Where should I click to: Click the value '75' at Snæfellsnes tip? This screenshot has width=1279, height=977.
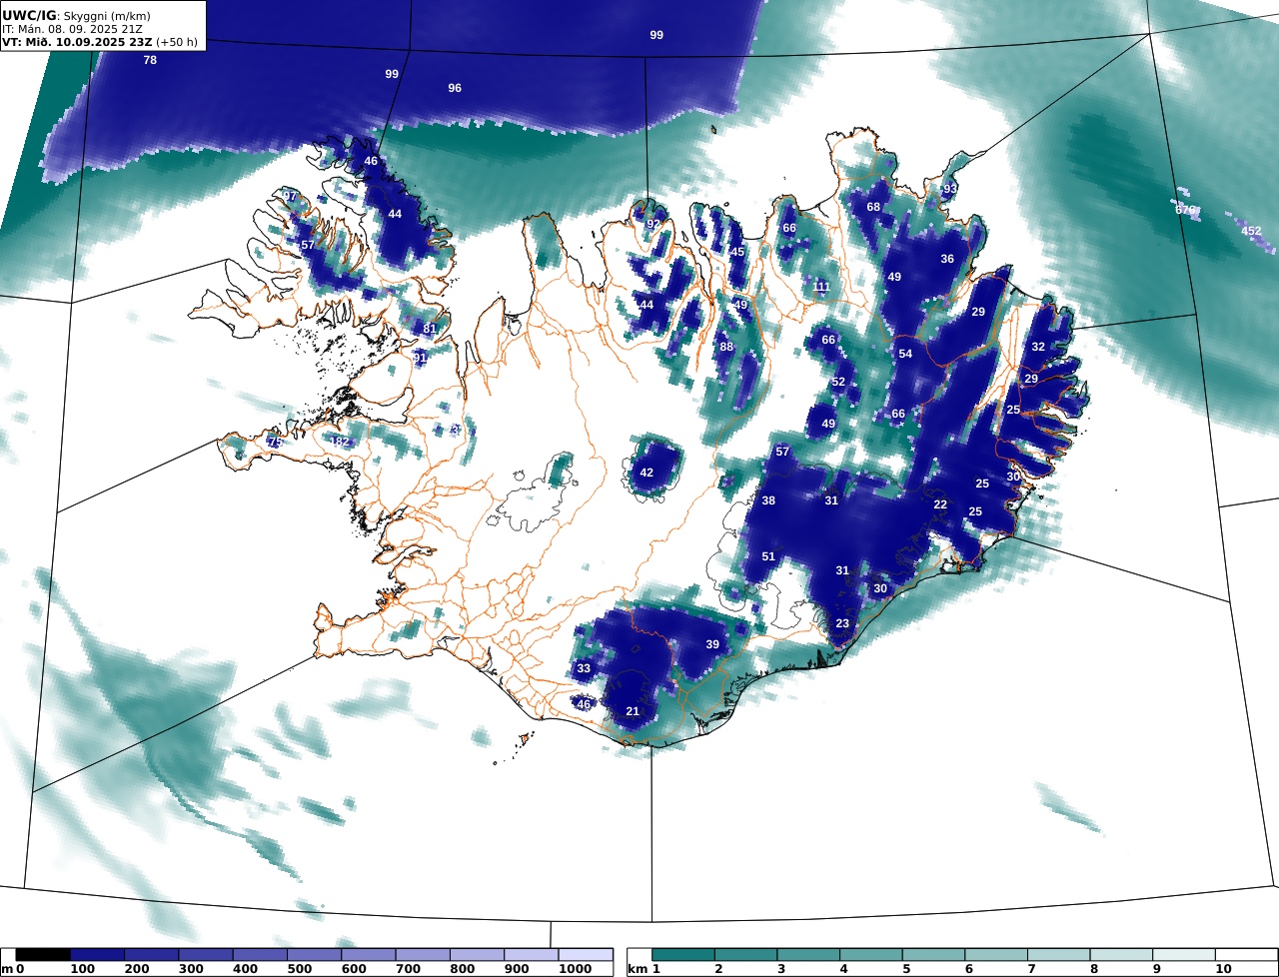click(275, 442)
